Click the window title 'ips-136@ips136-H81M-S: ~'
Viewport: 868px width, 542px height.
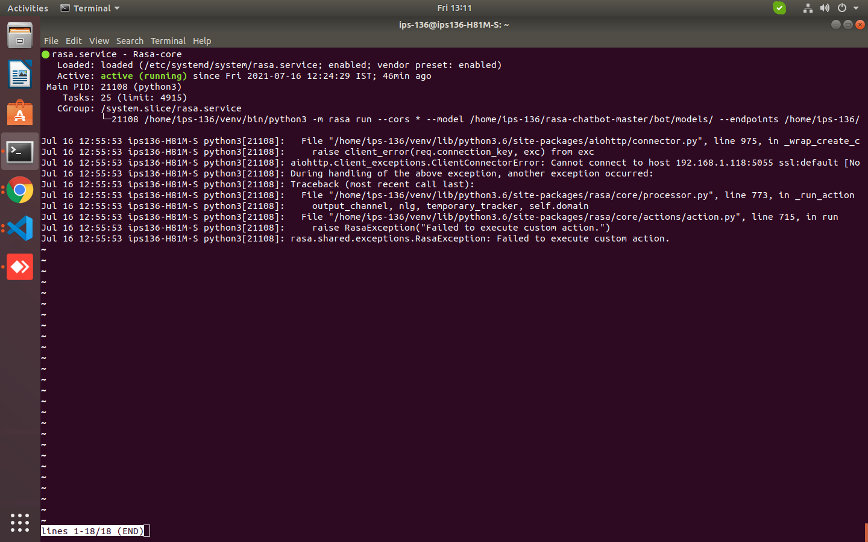[454, 25]
